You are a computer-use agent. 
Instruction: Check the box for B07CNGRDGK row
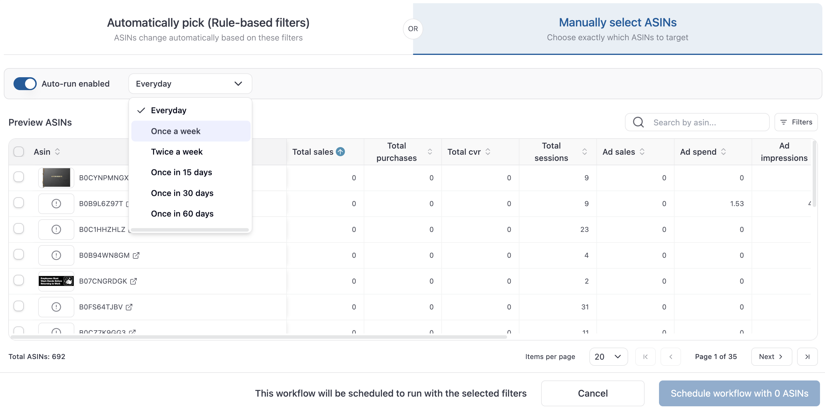click(19, 280)
